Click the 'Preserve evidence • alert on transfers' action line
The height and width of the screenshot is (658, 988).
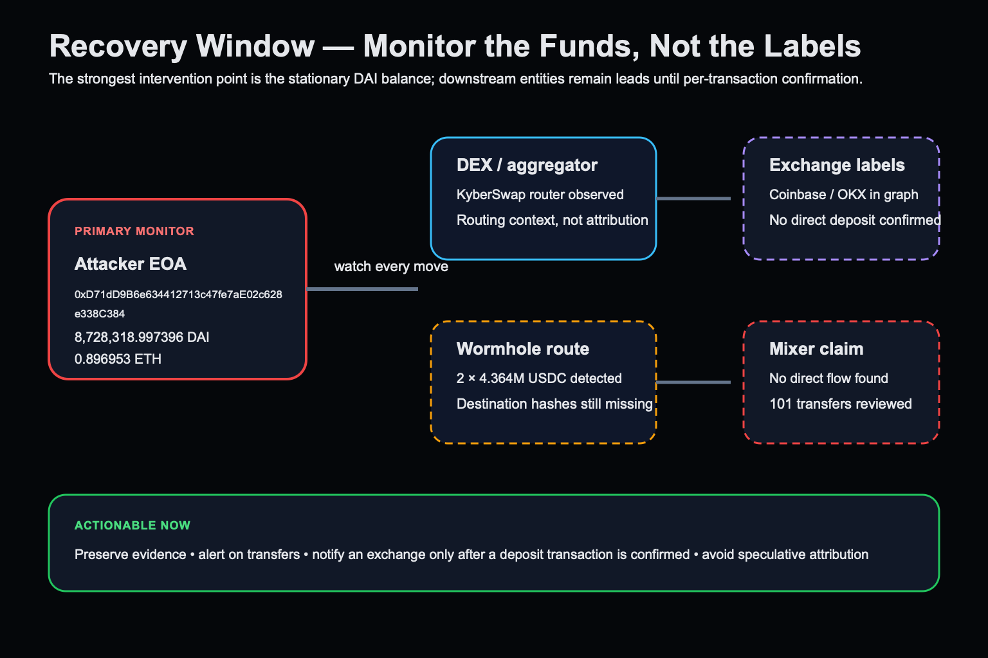pyautogui.click(x=471, y=555)
